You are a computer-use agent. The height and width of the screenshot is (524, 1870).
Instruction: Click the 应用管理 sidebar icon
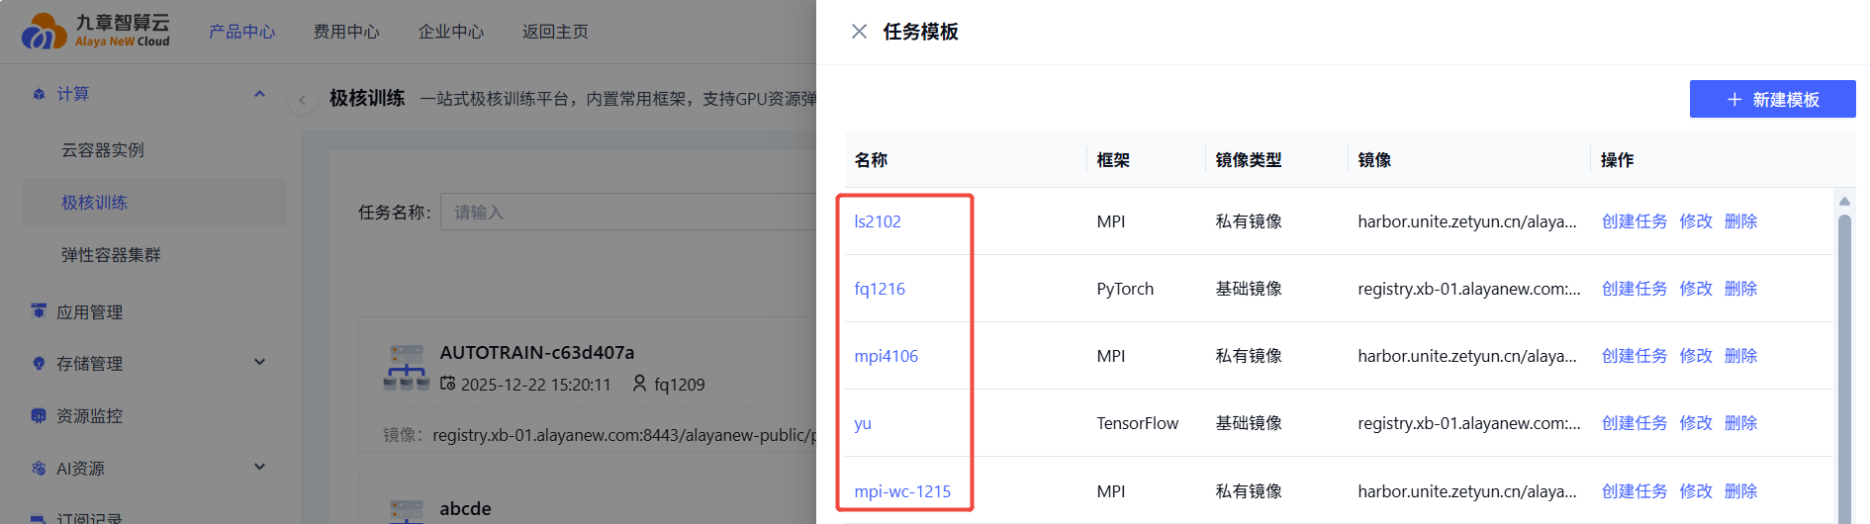[x=39, y=311]
